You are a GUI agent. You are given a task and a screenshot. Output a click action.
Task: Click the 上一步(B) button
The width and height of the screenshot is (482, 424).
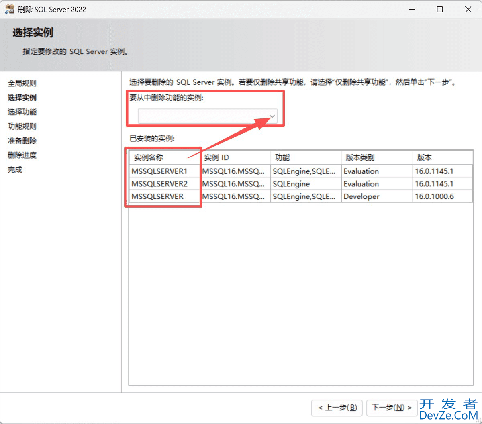coord(337,408)
